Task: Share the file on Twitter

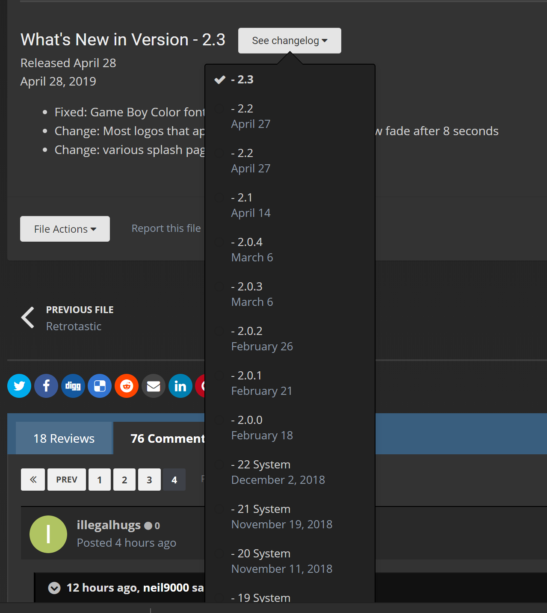Action: pos(19,386)
